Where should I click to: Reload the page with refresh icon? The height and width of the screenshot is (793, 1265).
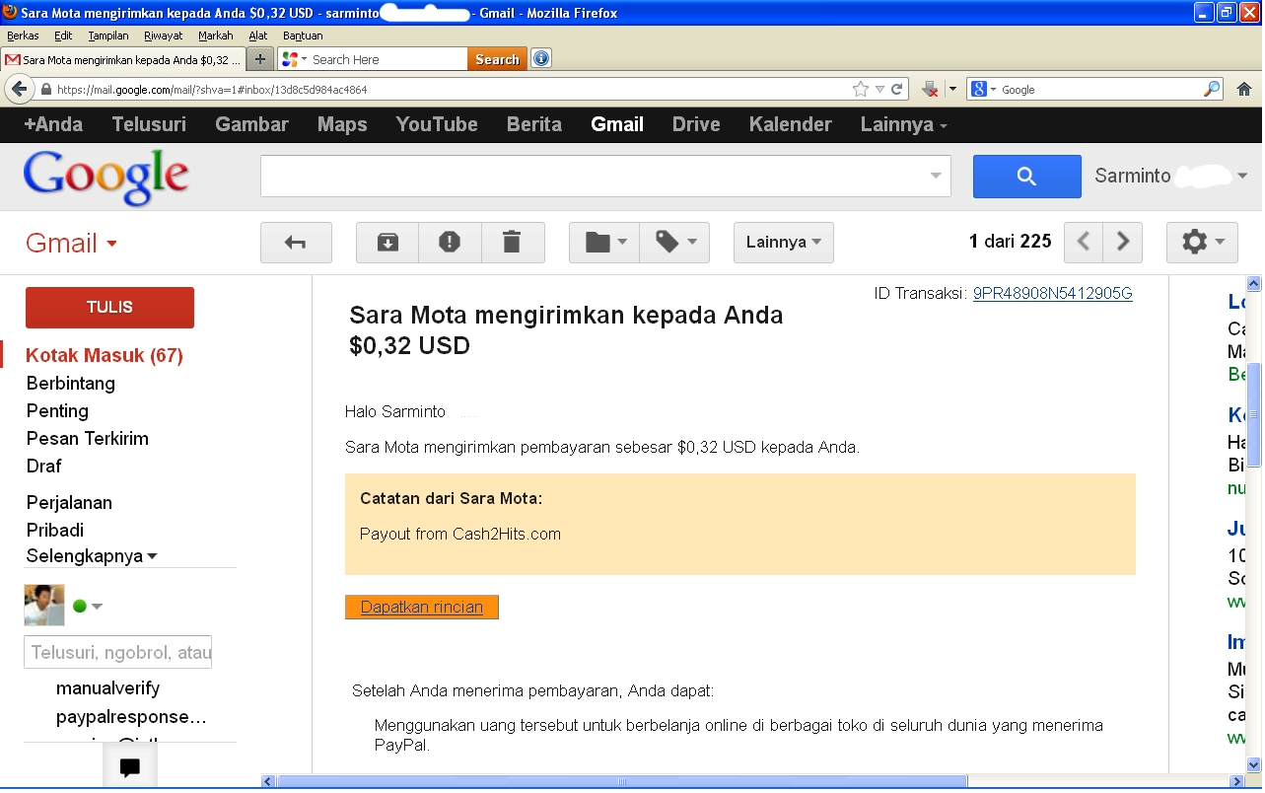point(897,89)
